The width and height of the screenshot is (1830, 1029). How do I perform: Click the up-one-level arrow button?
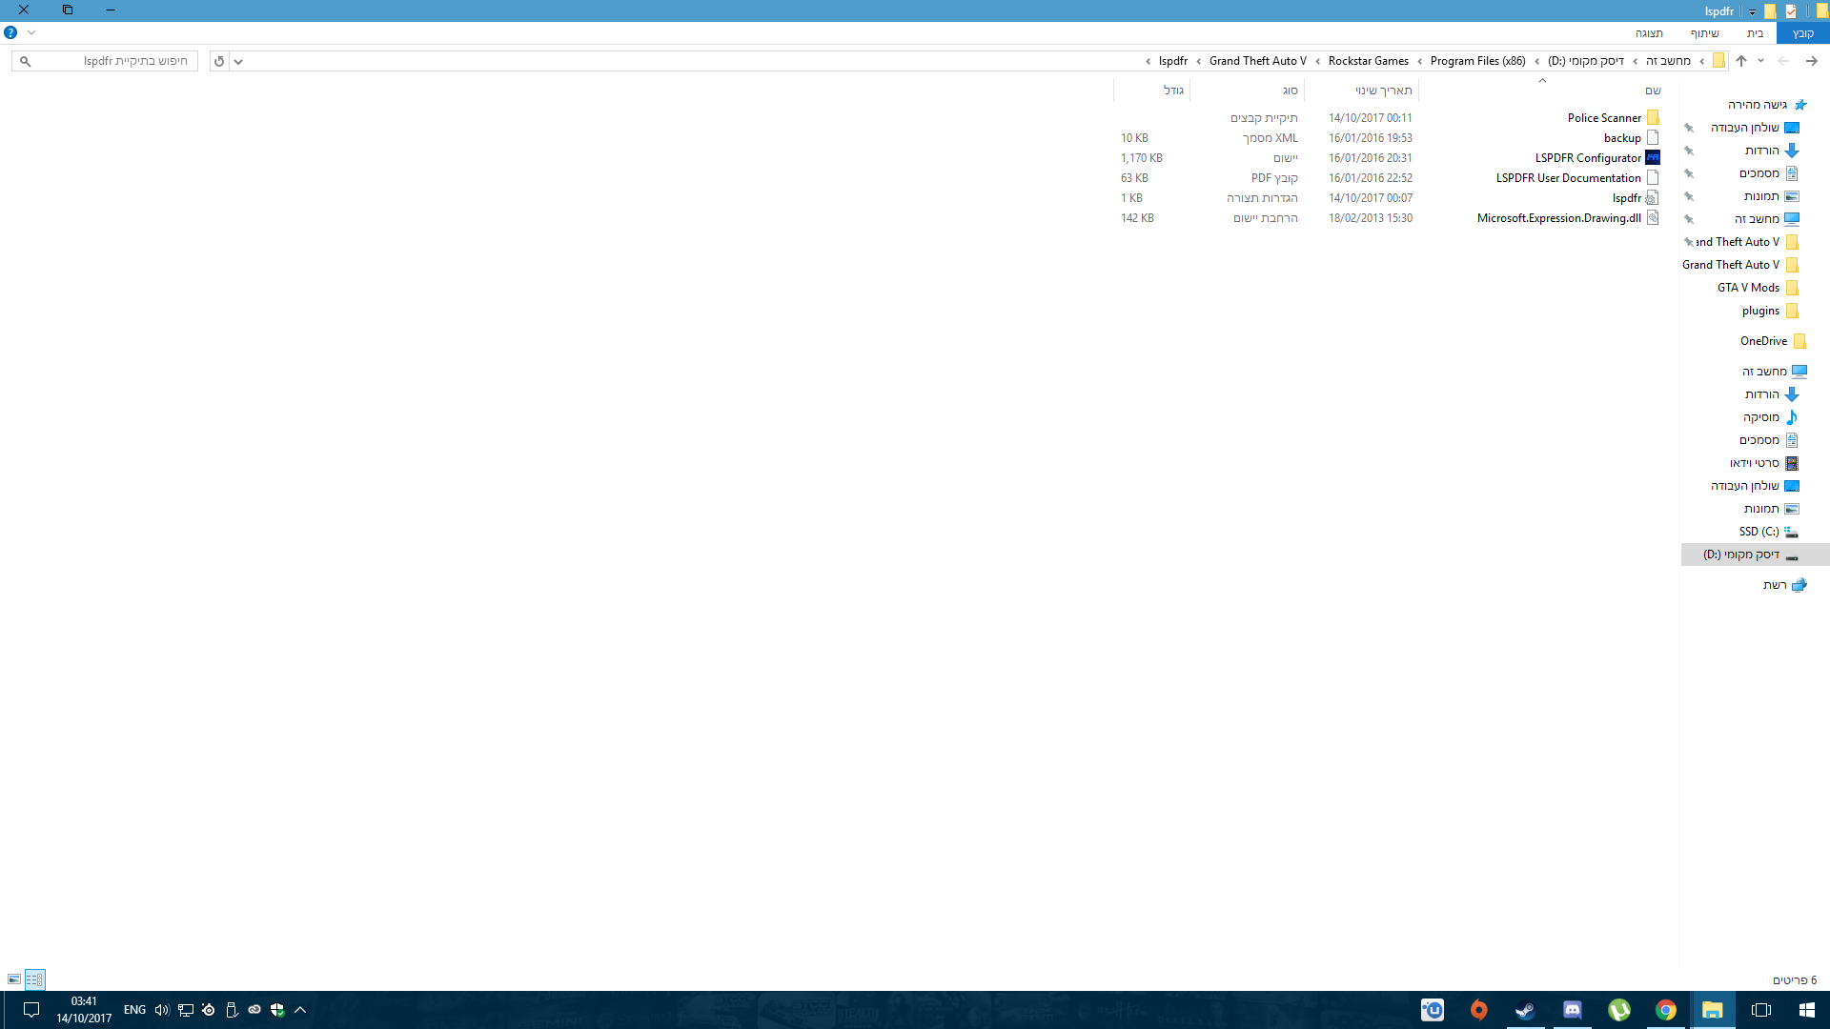point(1740,61)
